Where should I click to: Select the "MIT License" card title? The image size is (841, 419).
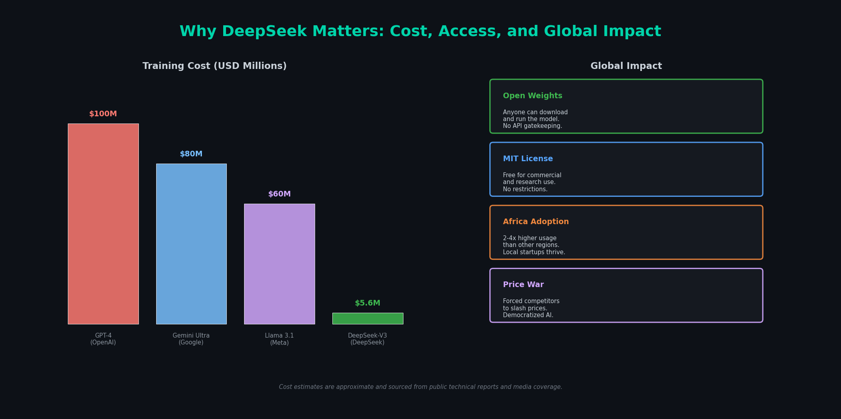(528, 159)
